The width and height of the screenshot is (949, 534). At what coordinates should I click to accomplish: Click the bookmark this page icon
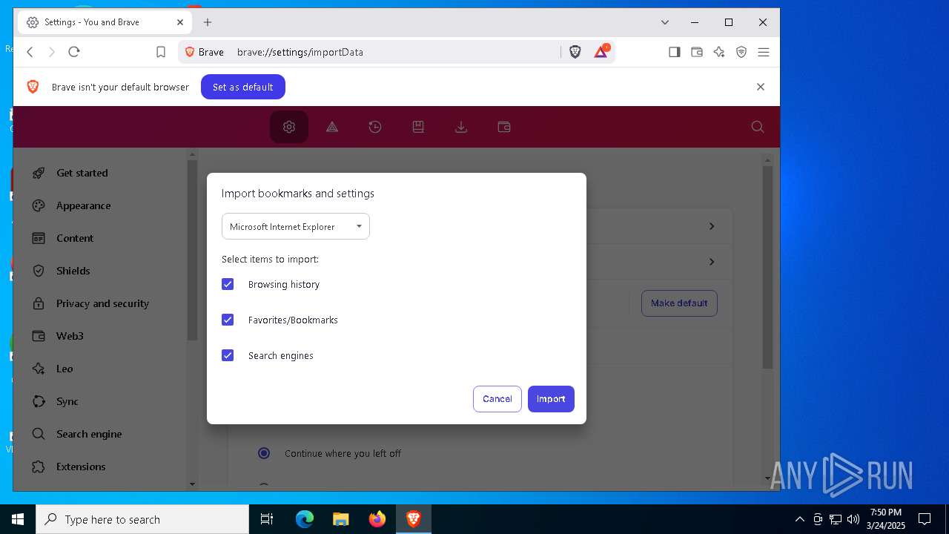tap(161, 52)
